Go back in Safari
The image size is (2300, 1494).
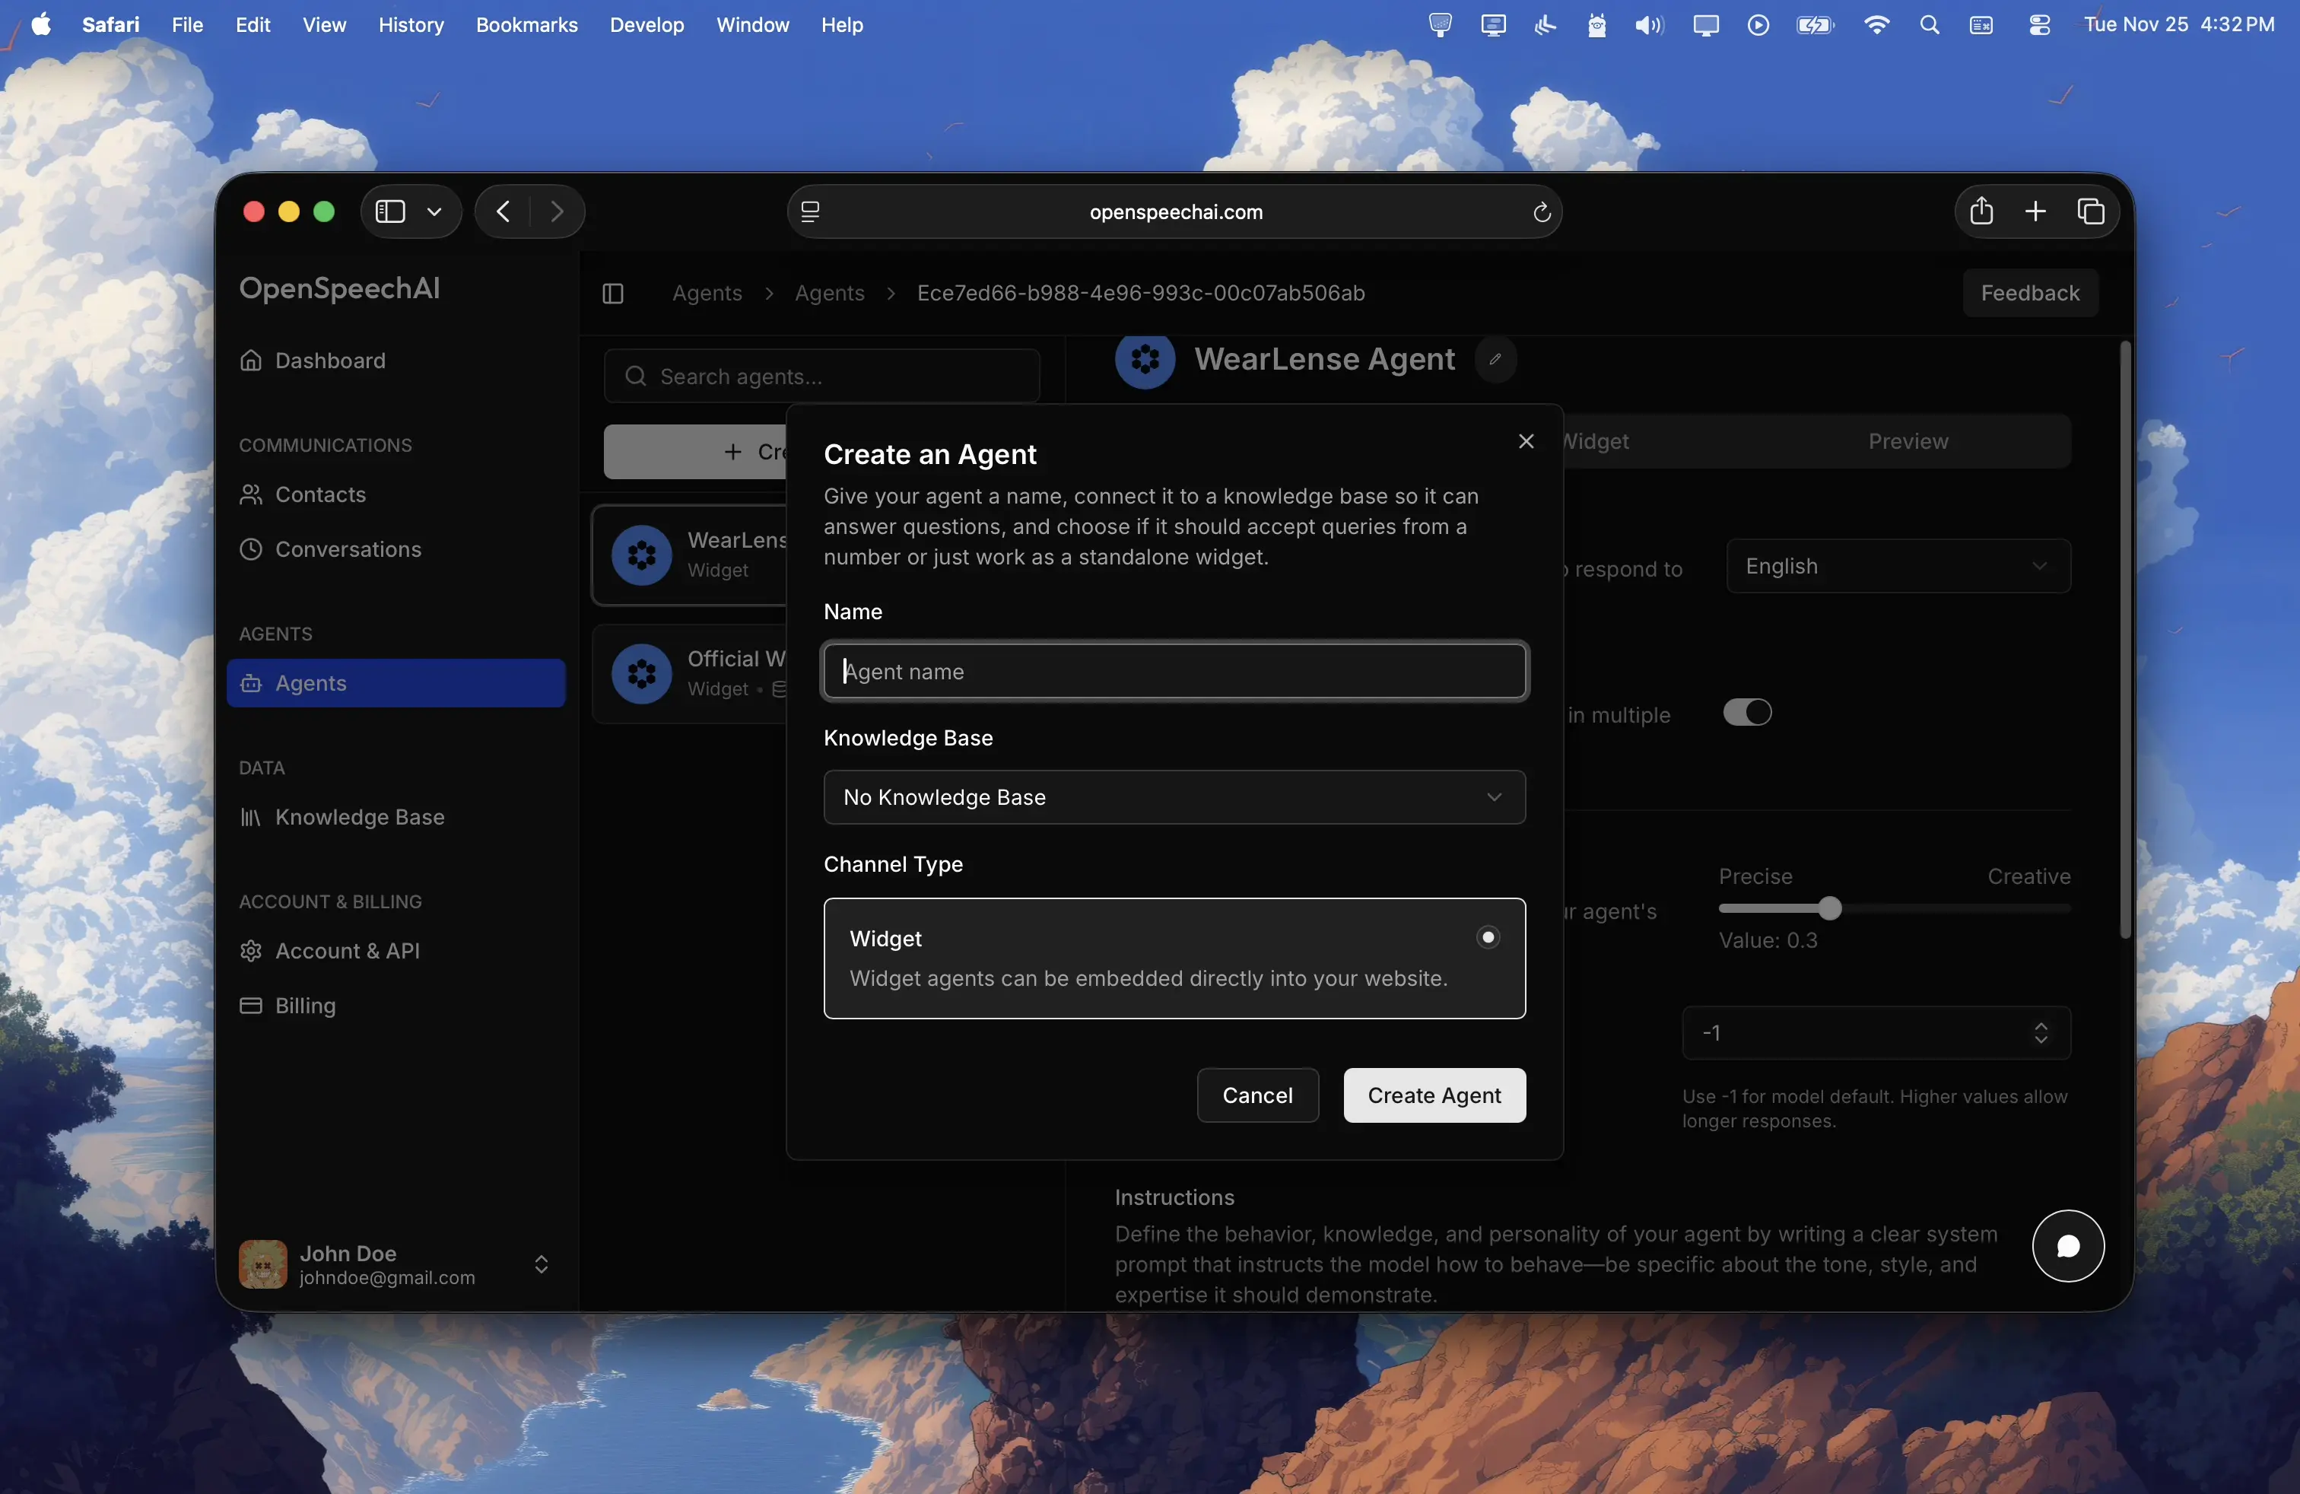coord(503,211)
